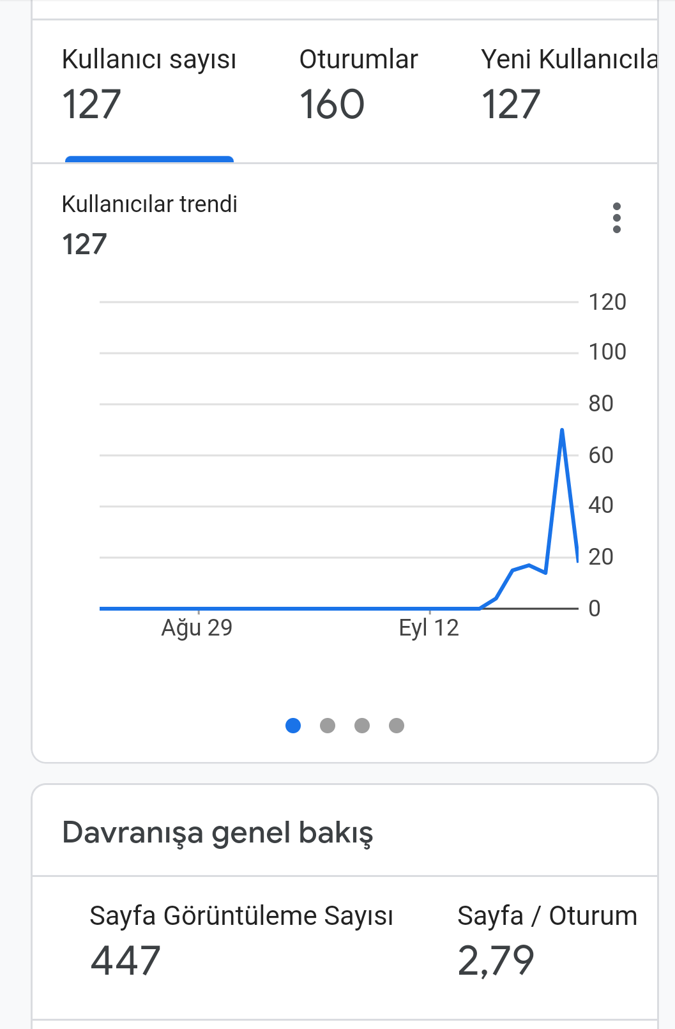Click the Eyl 12 date marker on the axis

point(429,628)
